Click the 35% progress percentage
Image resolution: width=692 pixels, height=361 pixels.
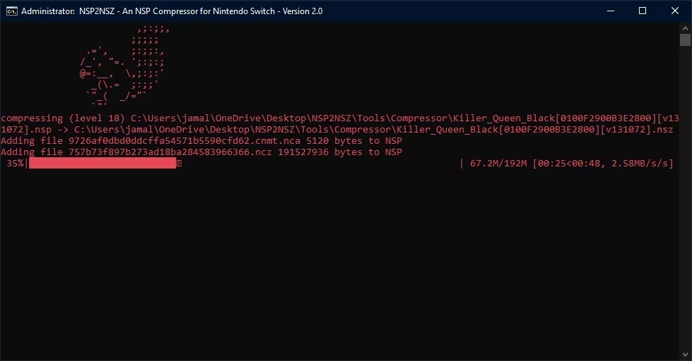pos(16,164)
